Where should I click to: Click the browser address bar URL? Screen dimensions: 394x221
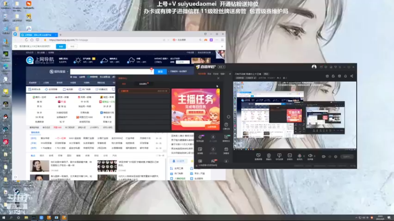click(68, 40)
